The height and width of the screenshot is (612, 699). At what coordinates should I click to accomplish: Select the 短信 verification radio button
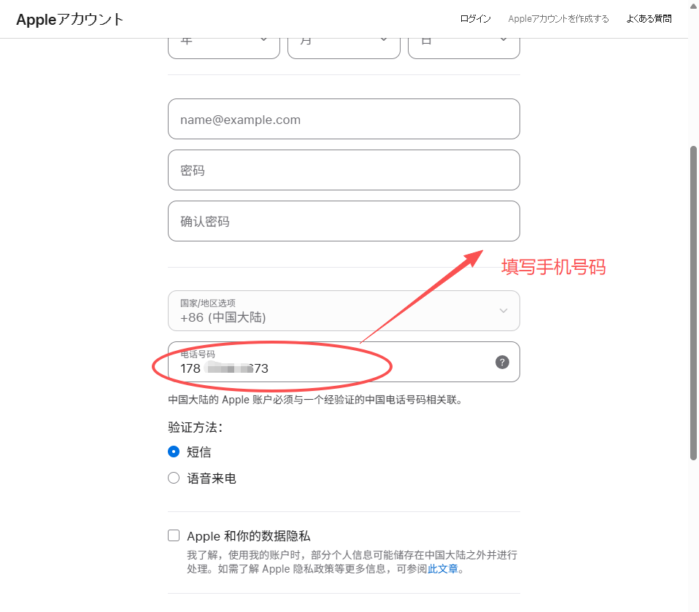coord(174,452)
